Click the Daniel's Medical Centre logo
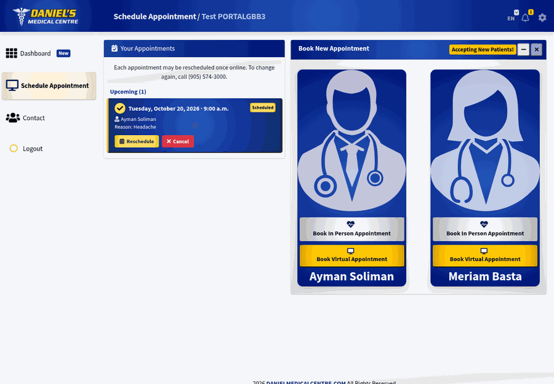The height and width of the screenshot is (384, 554). [x=46, y=16]
